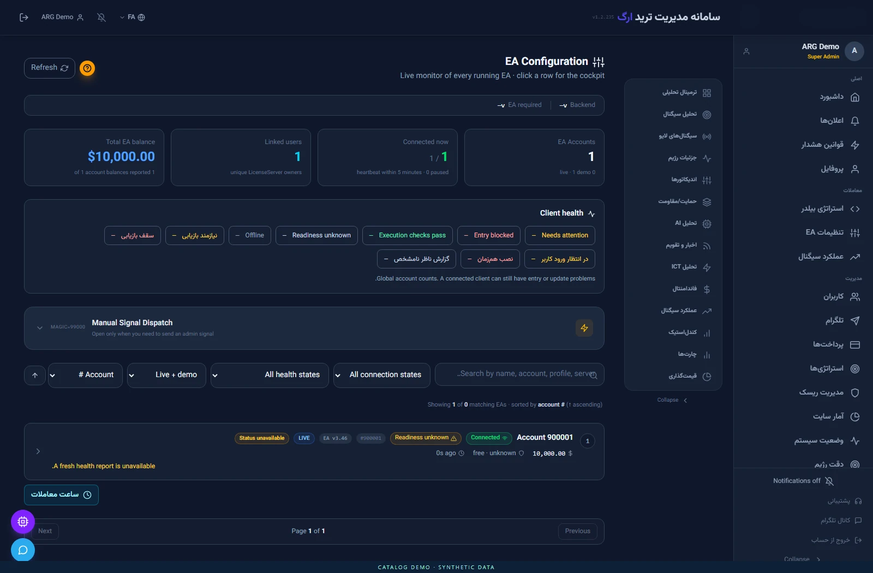Open پرداخت‌ها menu item in sidebar
The image size is (873, 573).
tap(836, 344)
